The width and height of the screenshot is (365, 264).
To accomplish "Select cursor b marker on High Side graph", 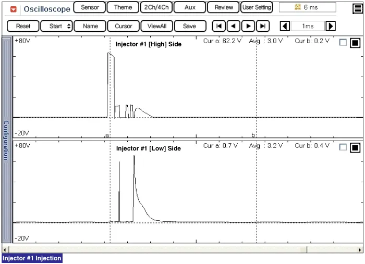I will (x=253, y=135).
